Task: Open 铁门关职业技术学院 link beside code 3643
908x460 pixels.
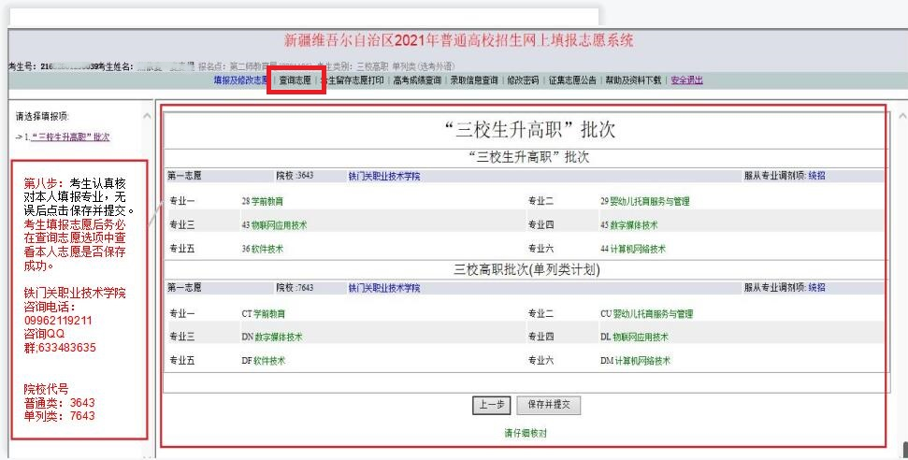Action: point(384,175)
